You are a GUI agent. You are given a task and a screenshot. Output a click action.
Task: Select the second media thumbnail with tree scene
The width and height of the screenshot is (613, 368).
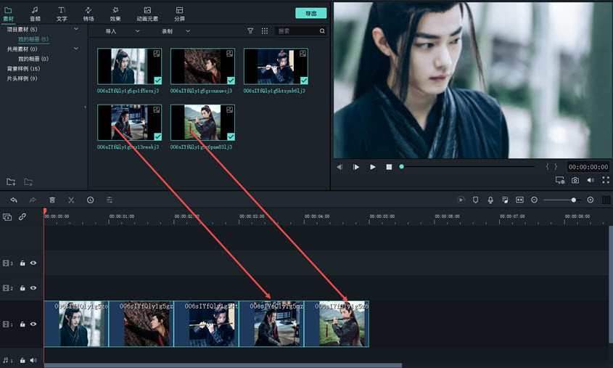(202, 66)
